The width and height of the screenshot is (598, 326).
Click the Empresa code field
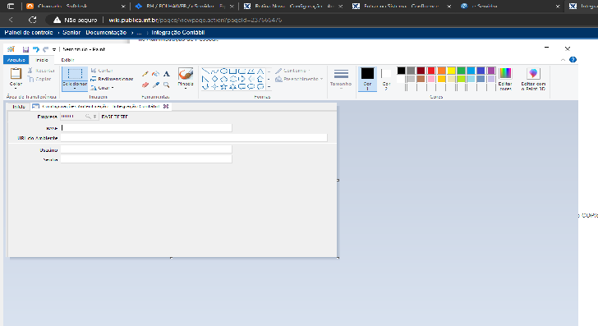[72, 117]
